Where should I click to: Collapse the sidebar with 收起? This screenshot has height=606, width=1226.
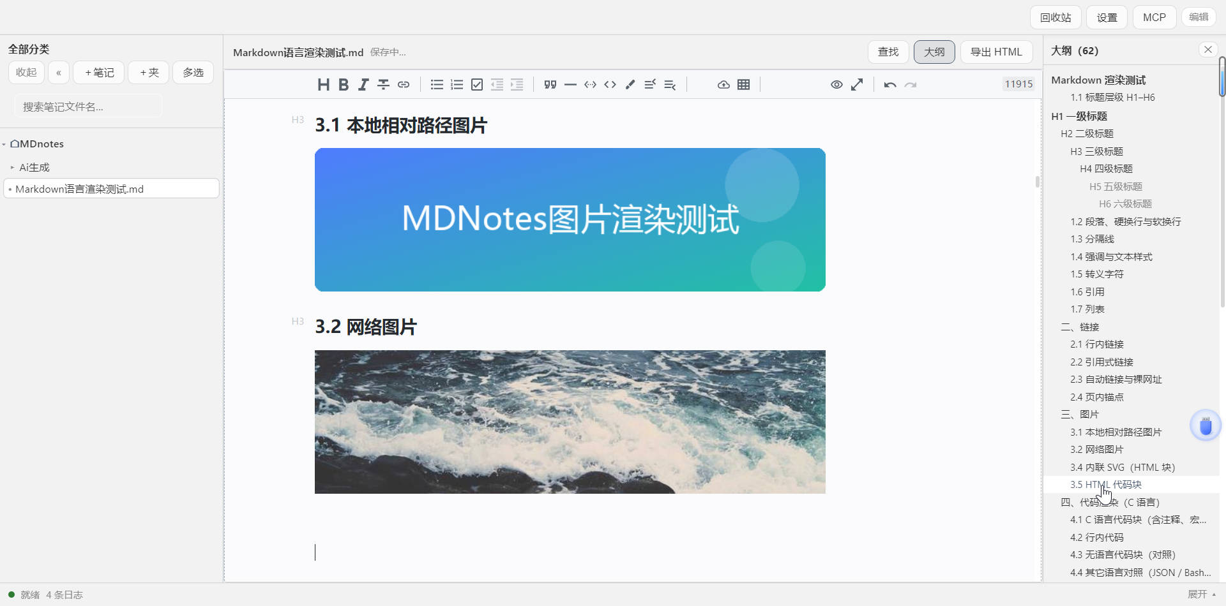click(26, 72)
